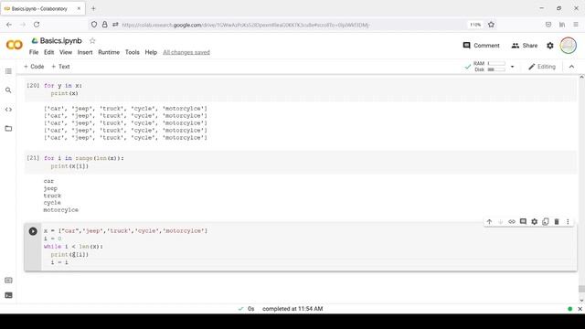Open the cell editor settings gear
The height and width of the screenshot is (329, 585).
pyautogui.click(x=534, y=221)
